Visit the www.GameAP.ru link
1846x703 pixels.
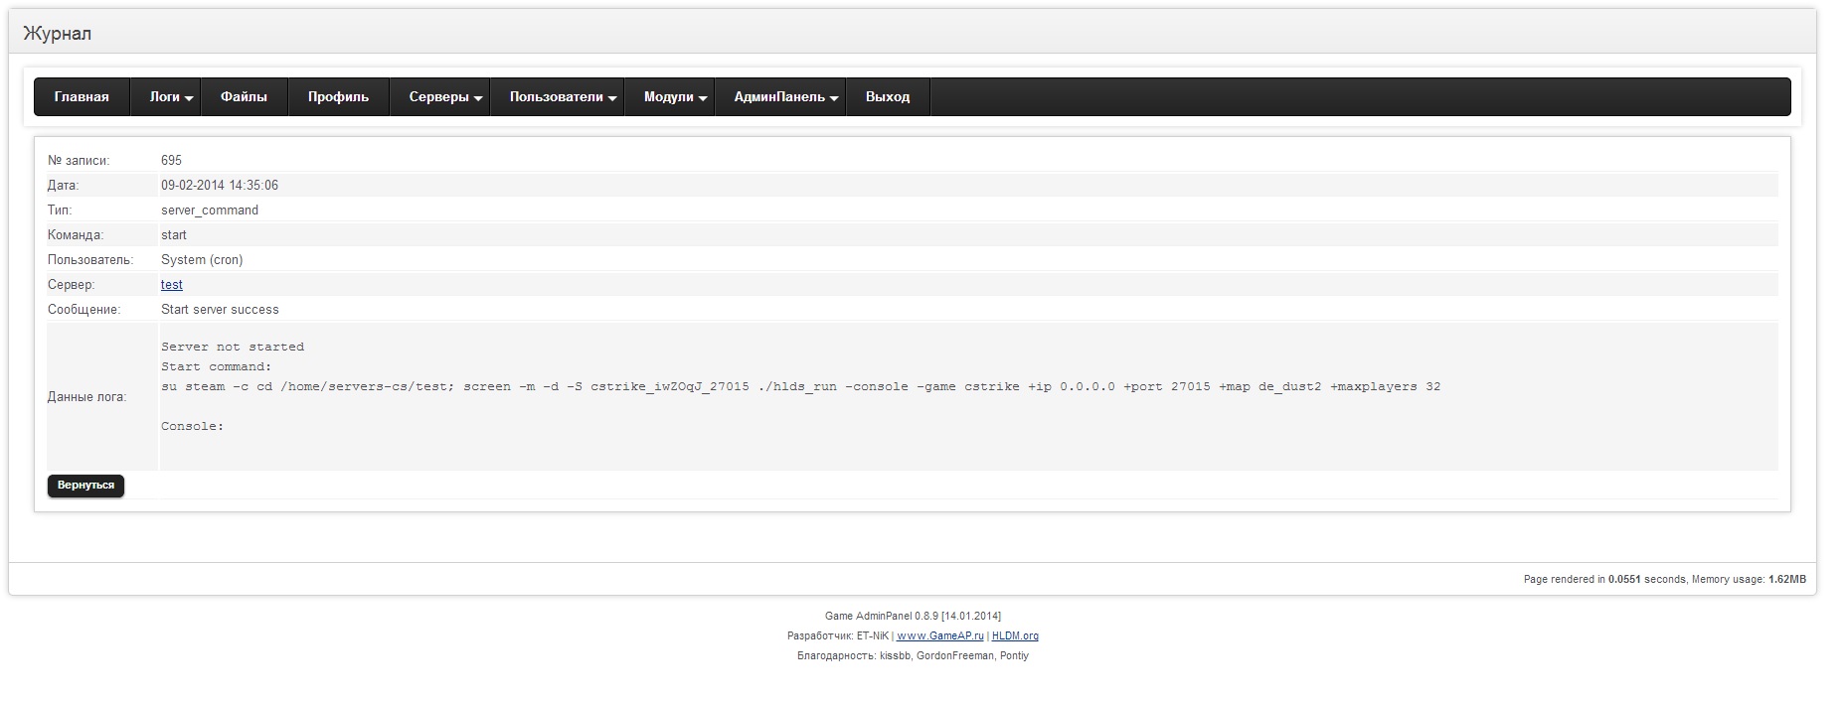[x=939, y=636]
